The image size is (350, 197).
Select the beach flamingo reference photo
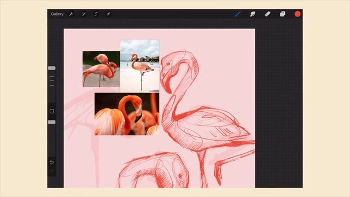click(140, 66)
